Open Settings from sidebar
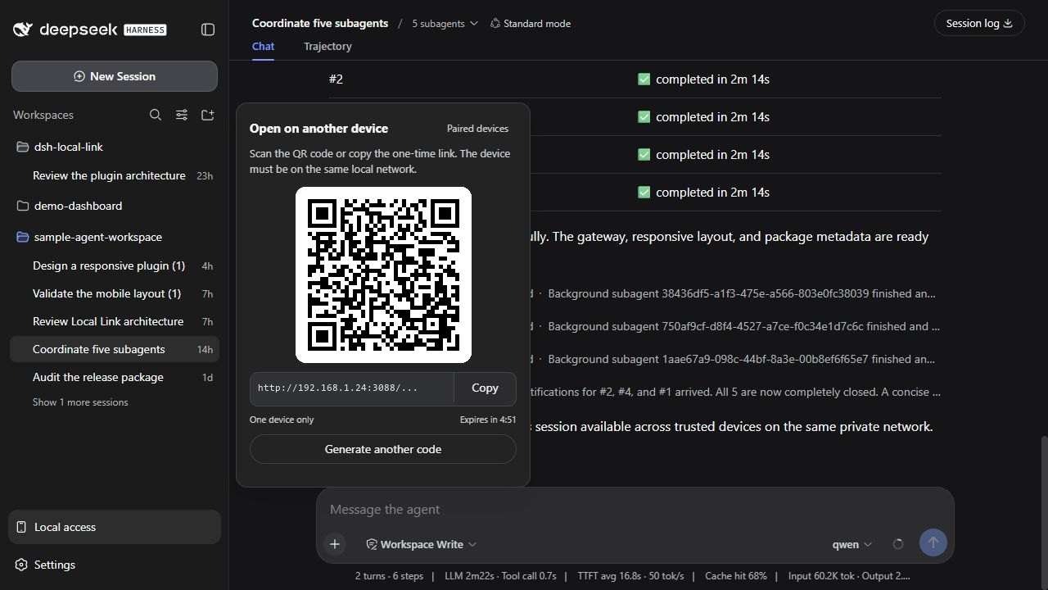The height and width of the screenshot is (590, 1048). coord(115,565)
